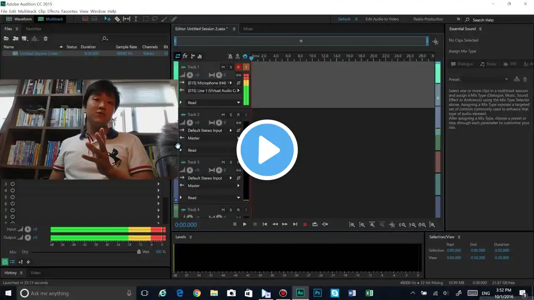The width and height of the screenshot is (534, 300).
Task: Open Track 3 Master output dropdown
Action: click(x=213, y=186)
